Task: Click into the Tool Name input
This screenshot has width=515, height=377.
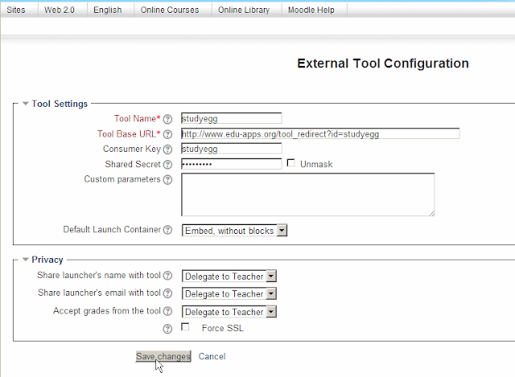Action: tap(232, 118)
